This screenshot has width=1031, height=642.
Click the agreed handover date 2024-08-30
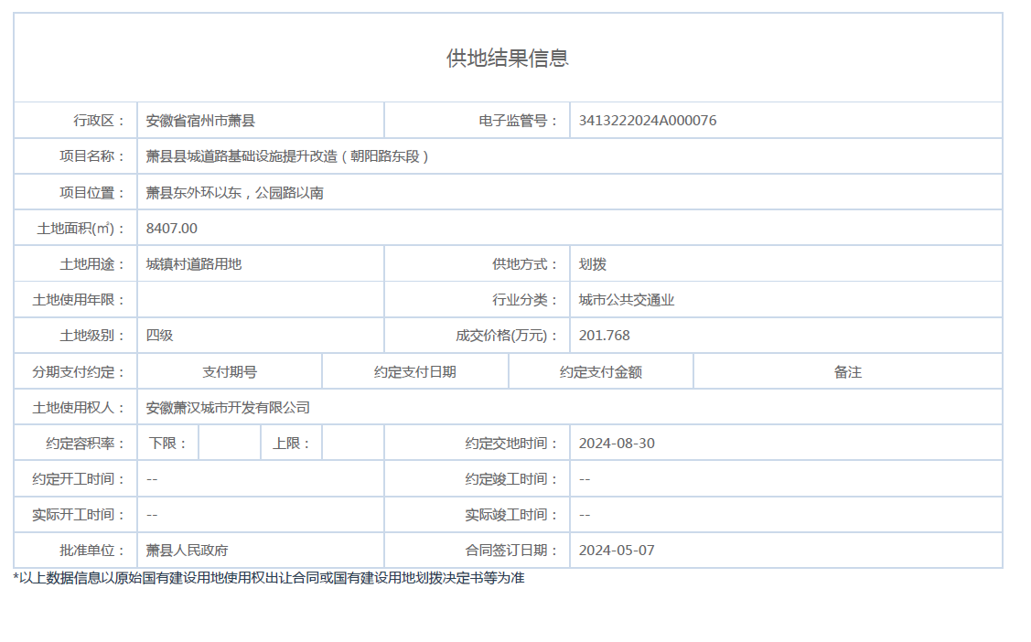click(617, 444)
